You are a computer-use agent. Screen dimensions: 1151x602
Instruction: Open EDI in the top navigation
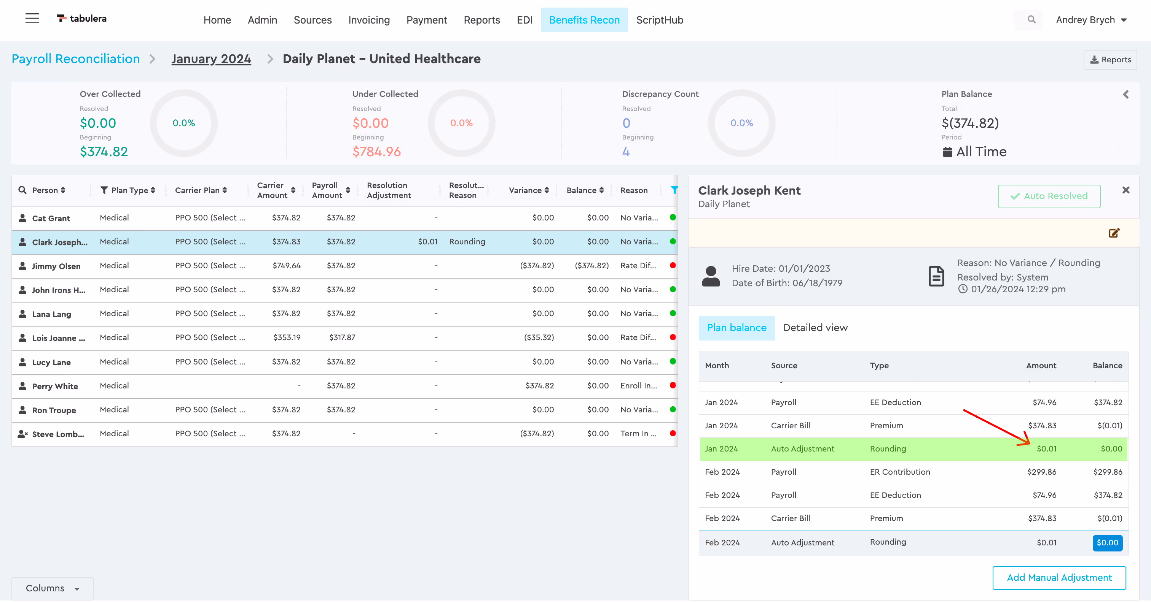[x=524, y=20]
